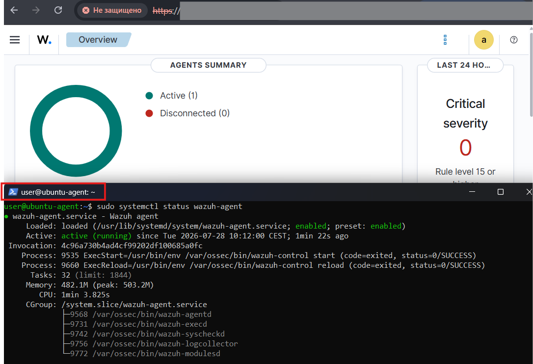This screenshot has height=364, width=533.
Task: Maximize the terminal window
Action: click(x=501, y=192)
